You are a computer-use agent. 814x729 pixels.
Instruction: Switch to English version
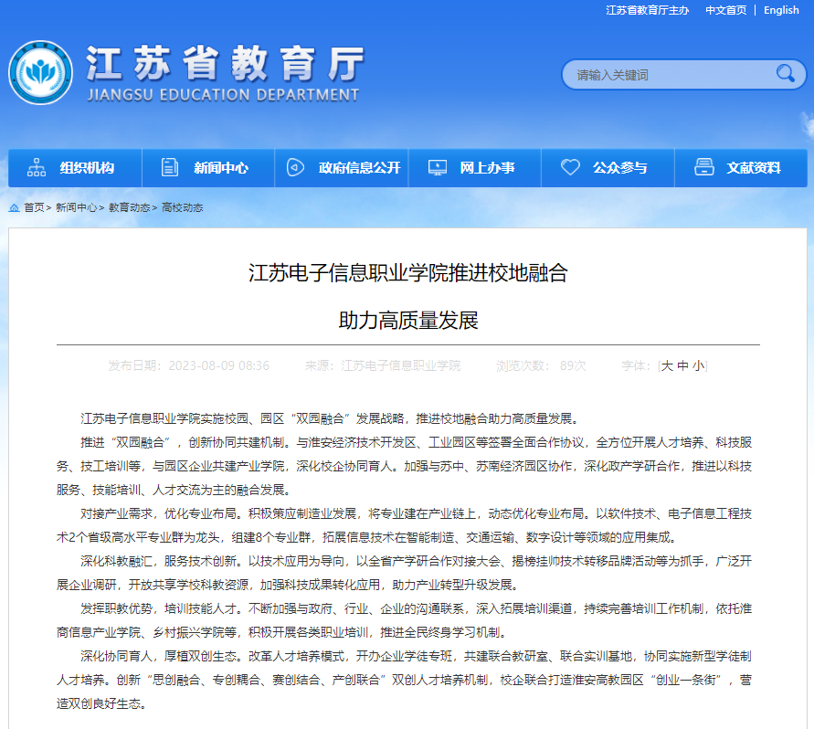781,10
